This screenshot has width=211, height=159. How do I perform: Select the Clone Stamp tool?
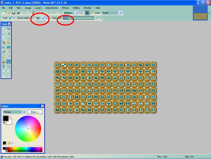click(x=4, y=62)
